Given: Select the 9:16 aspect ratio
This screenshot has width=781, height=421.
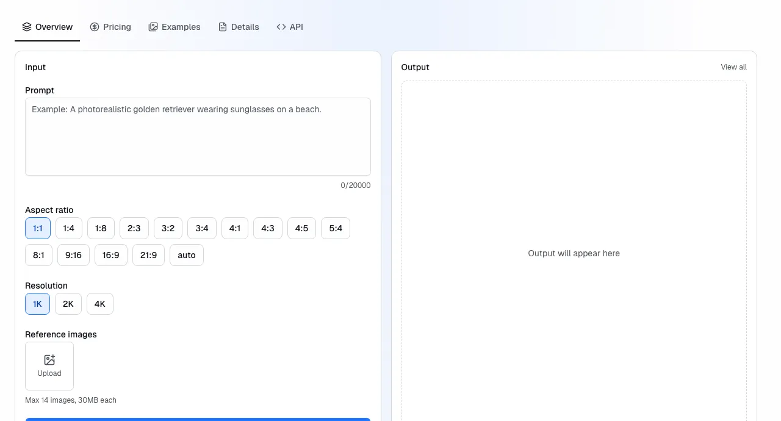Looking at the screenshot, I should click(x=73, y=255).
